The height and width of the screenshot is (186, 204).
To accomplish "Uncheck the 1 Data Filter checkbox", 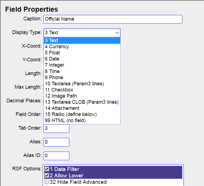I will (x=47, y=169).
